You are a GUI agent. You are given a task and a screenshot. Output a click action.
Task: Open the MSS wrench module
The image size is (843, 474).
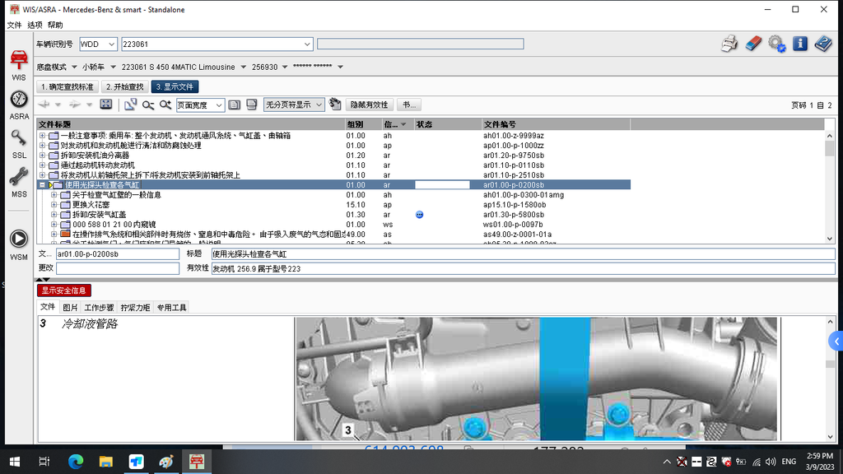(19, 179)
